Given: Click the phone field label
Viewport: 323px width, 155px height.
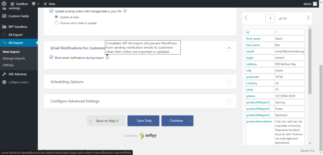Looking at the screenshot, I should [x=251, y=96].
